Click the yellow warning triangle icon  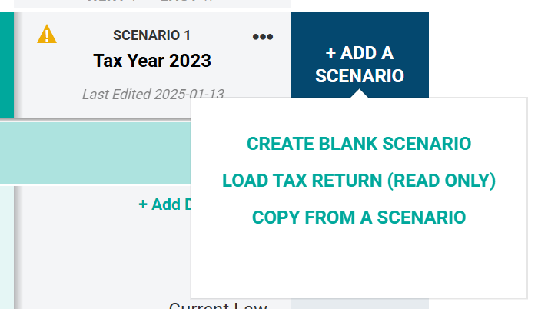tap(48, 34)
